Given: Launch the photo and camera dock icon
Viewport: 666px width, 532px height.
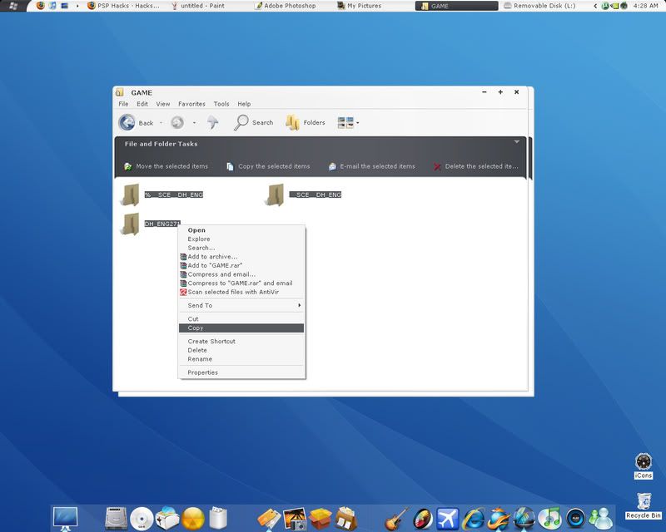Looking at the screenshot, I should [295, 519].
